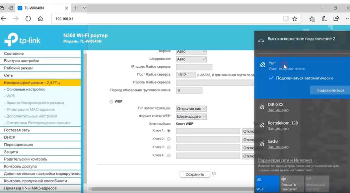Open the reading view book icon
Viewport: 350px width, 193px height.
click(286, 19)
